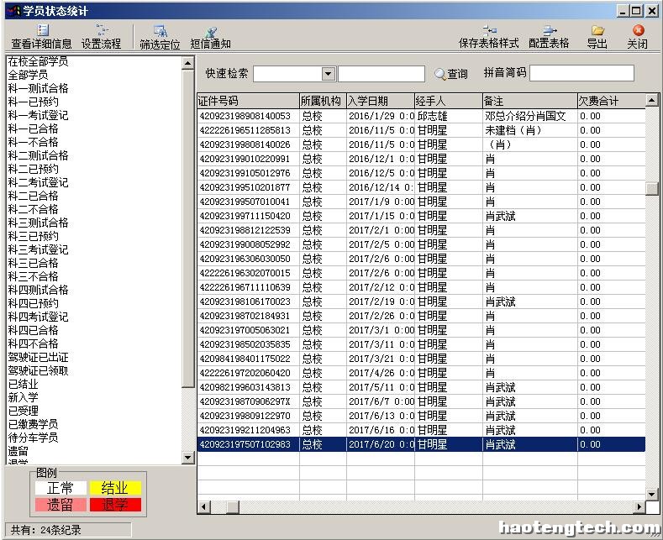The image size is (663, 540).
Task: Click the 经手人 column header
Action: (448, 101)
